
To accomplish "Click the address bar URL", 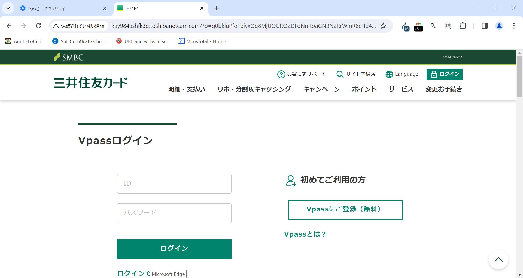I will (x=244, y=26).
